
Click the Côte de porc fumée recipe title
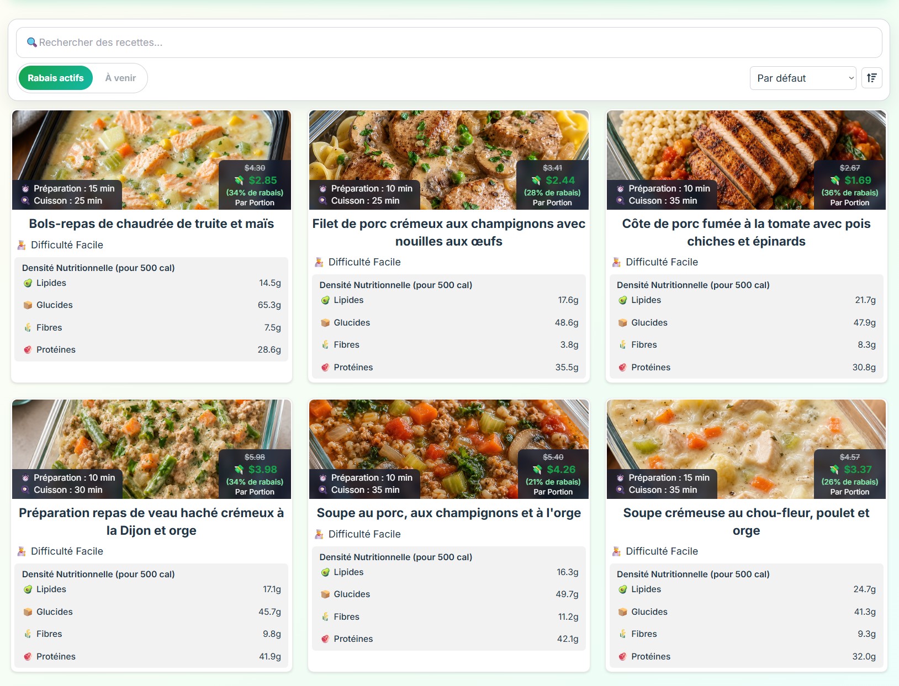point(746,232)
